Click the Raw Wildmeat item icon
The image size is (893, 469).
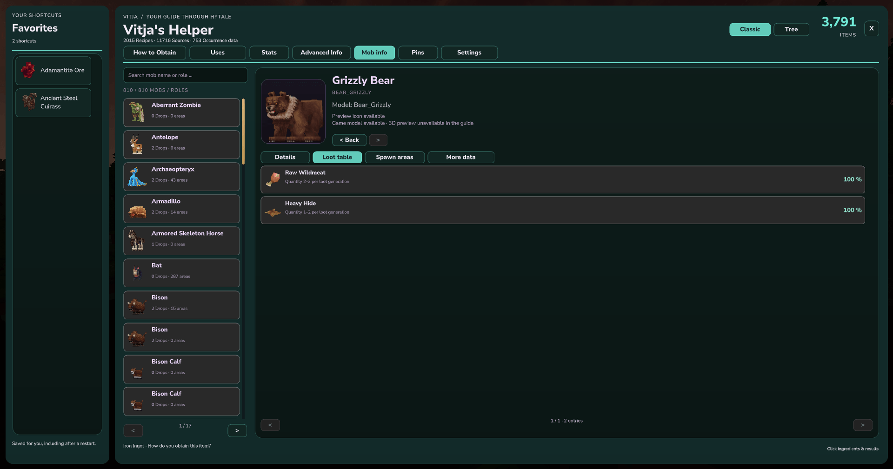(x=273, y=179)
